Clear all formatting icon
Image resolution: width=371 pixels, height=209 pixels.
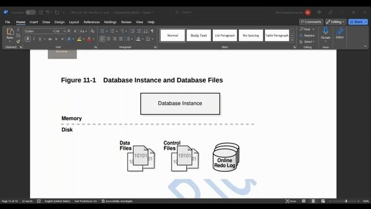coord(93,31)
